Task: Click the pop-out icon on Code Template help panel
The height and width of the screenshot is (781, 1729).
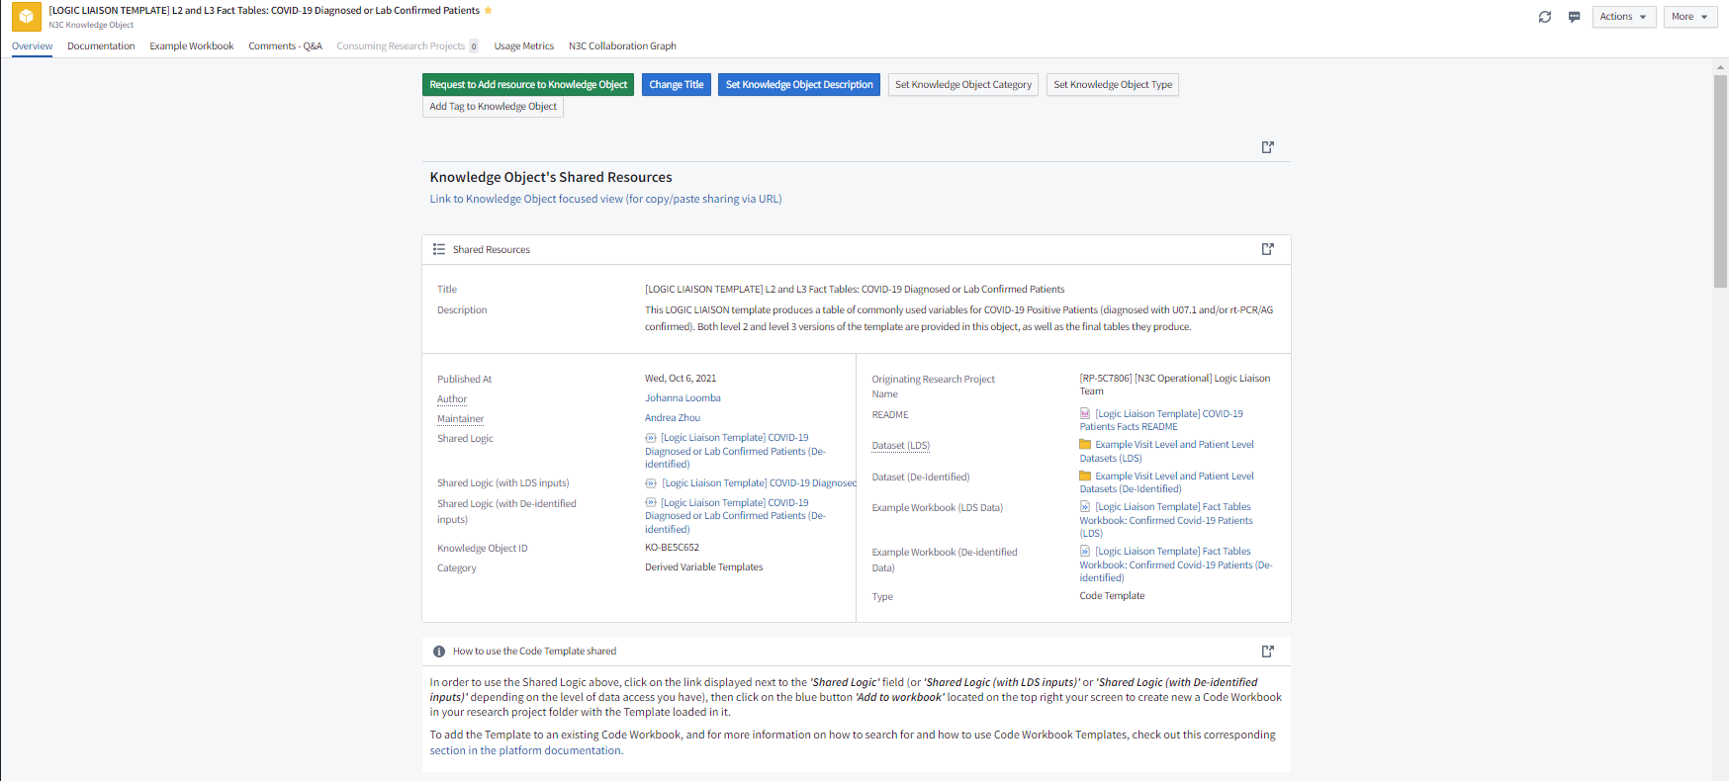Action: click(x=1267, y=651)
